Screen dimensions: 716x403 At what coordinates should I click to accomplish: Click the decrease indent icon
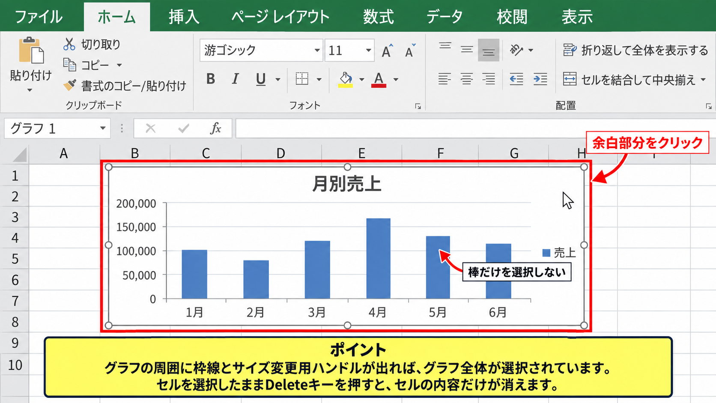516,79
